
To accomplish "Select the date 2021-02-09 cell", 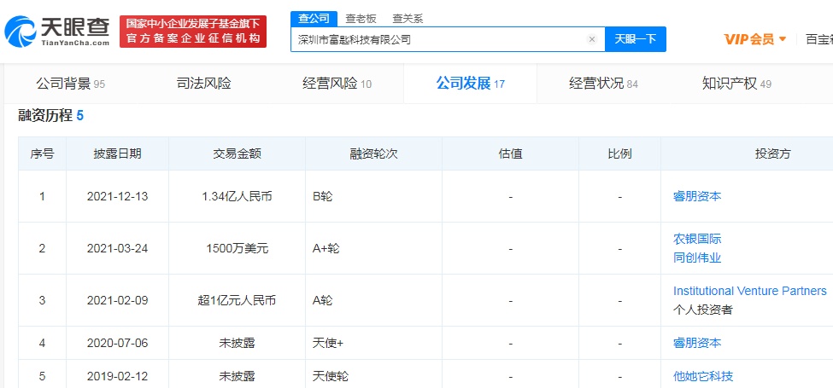I will 117,300.
